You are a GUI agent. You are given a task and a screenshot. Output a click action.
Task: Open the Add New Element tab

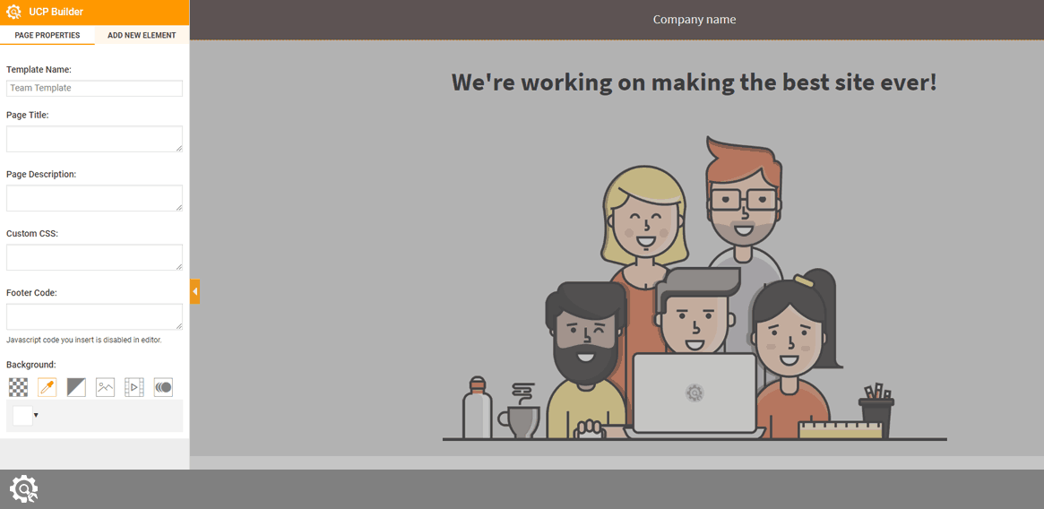click(x=142, y=36)
